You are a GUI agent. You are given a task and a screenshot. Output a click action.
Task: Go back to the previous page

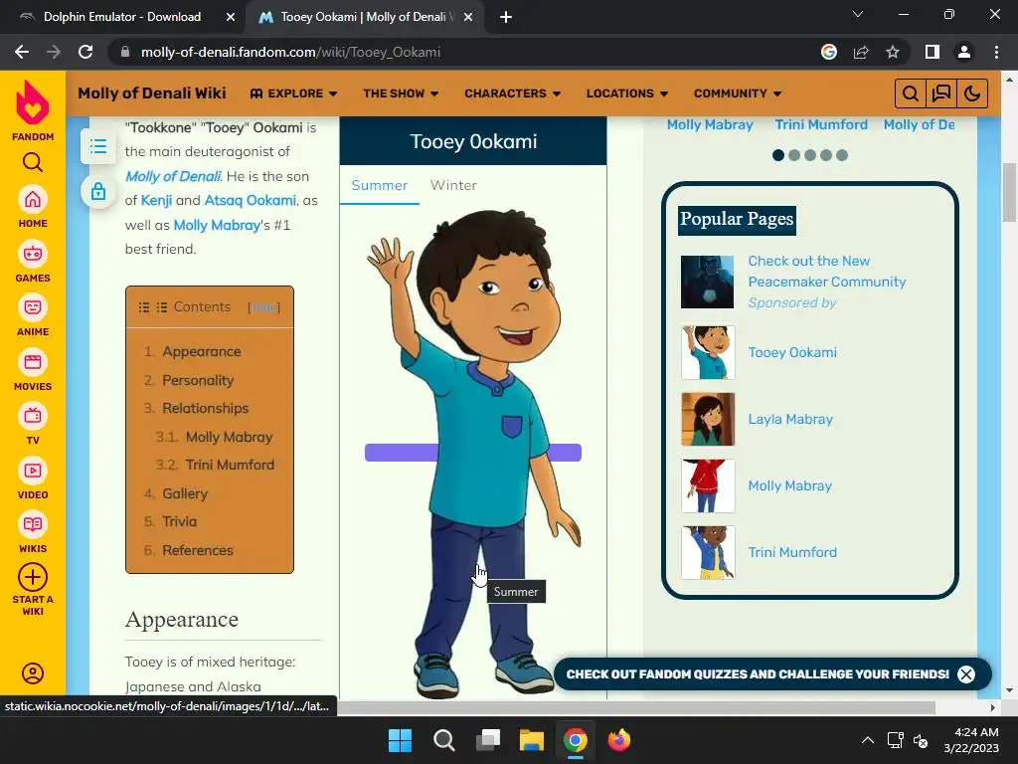click(22, 52)
